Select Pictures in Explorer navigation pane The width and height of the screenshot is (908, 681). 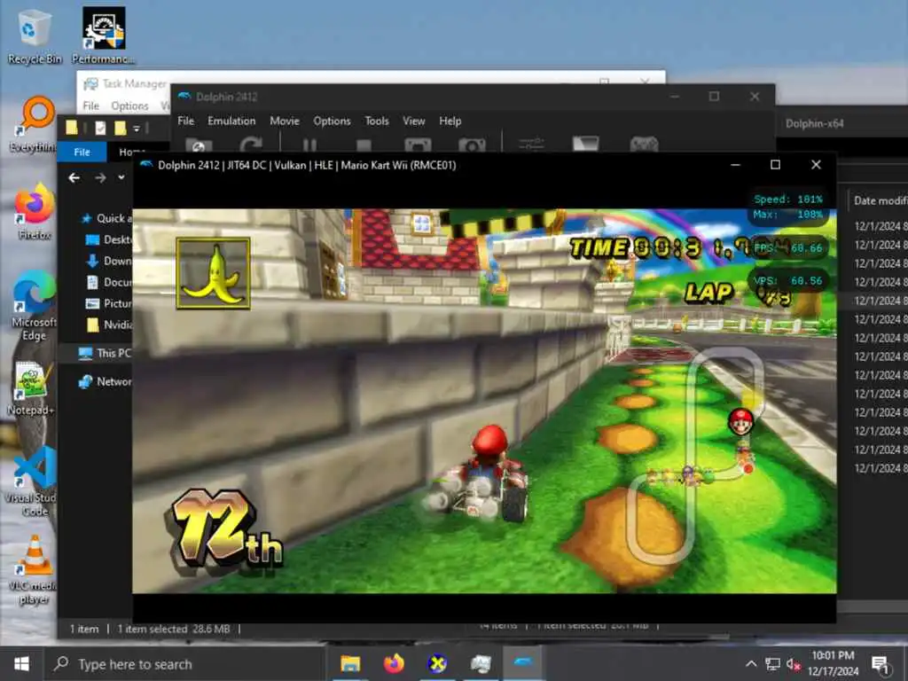point(109,303)
